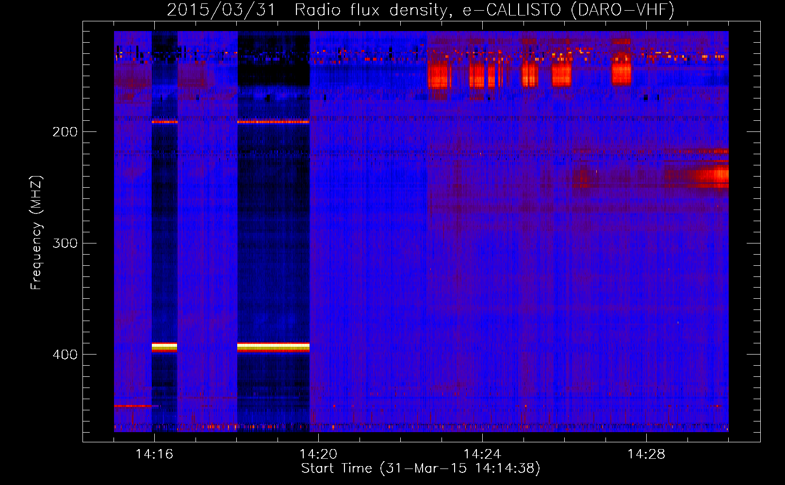
Task: Click the 'Start Time (31-Mar-15 14:14:38)' label
Action: [421, 469]
